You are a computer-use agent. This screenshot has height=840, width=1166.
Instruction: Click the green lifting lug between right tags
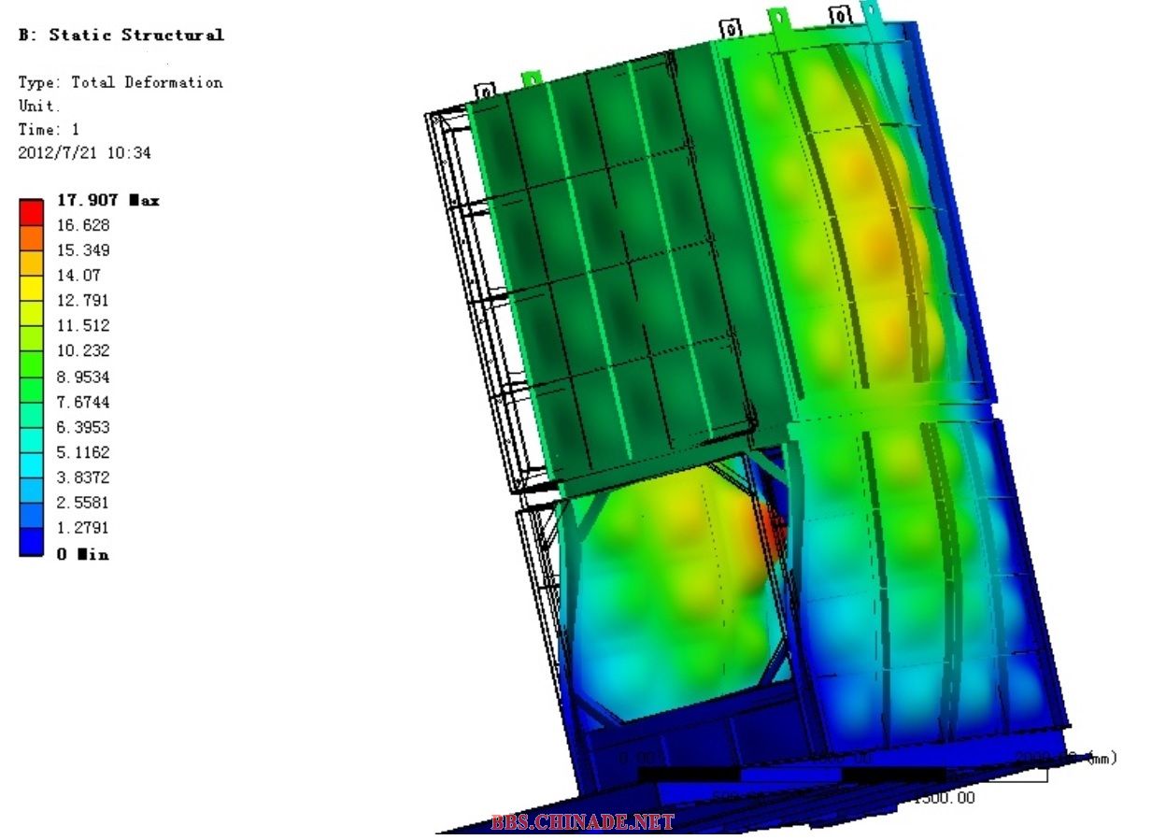click(x=778, y=18)
